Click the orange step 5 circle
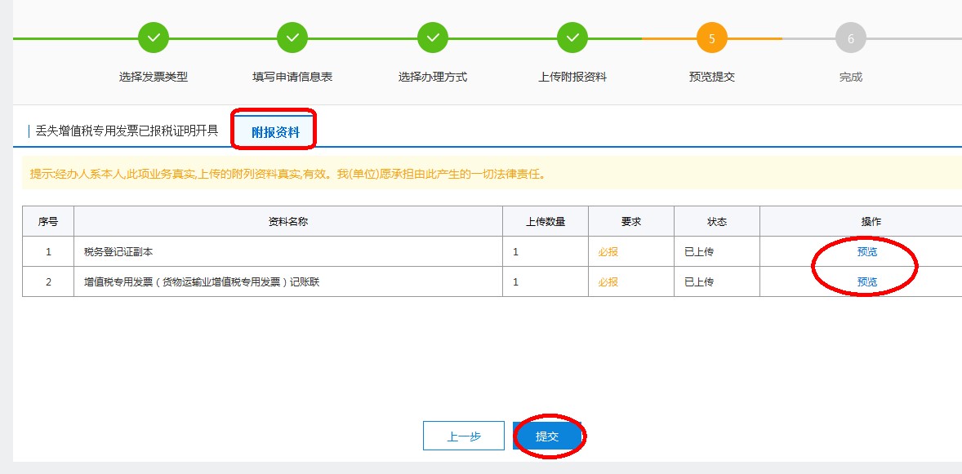962x474 pixels. (712, 38)
